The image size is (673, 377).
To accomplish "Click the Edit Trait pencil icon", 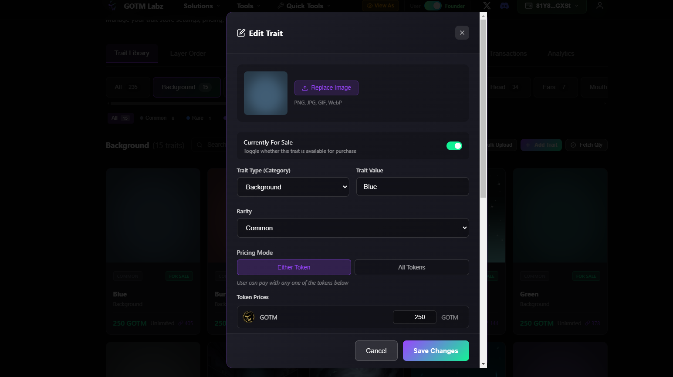I will click(x=241, y=33).
